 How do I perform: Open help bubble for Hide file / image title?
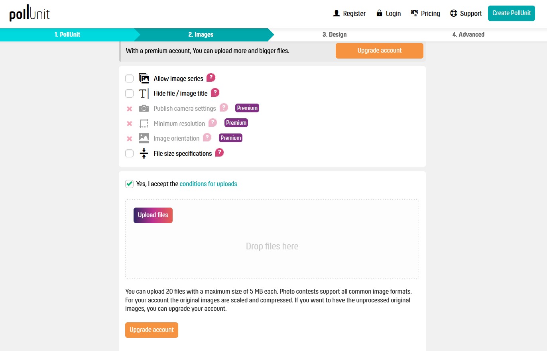pyautogui.click(x=215, y=93)
